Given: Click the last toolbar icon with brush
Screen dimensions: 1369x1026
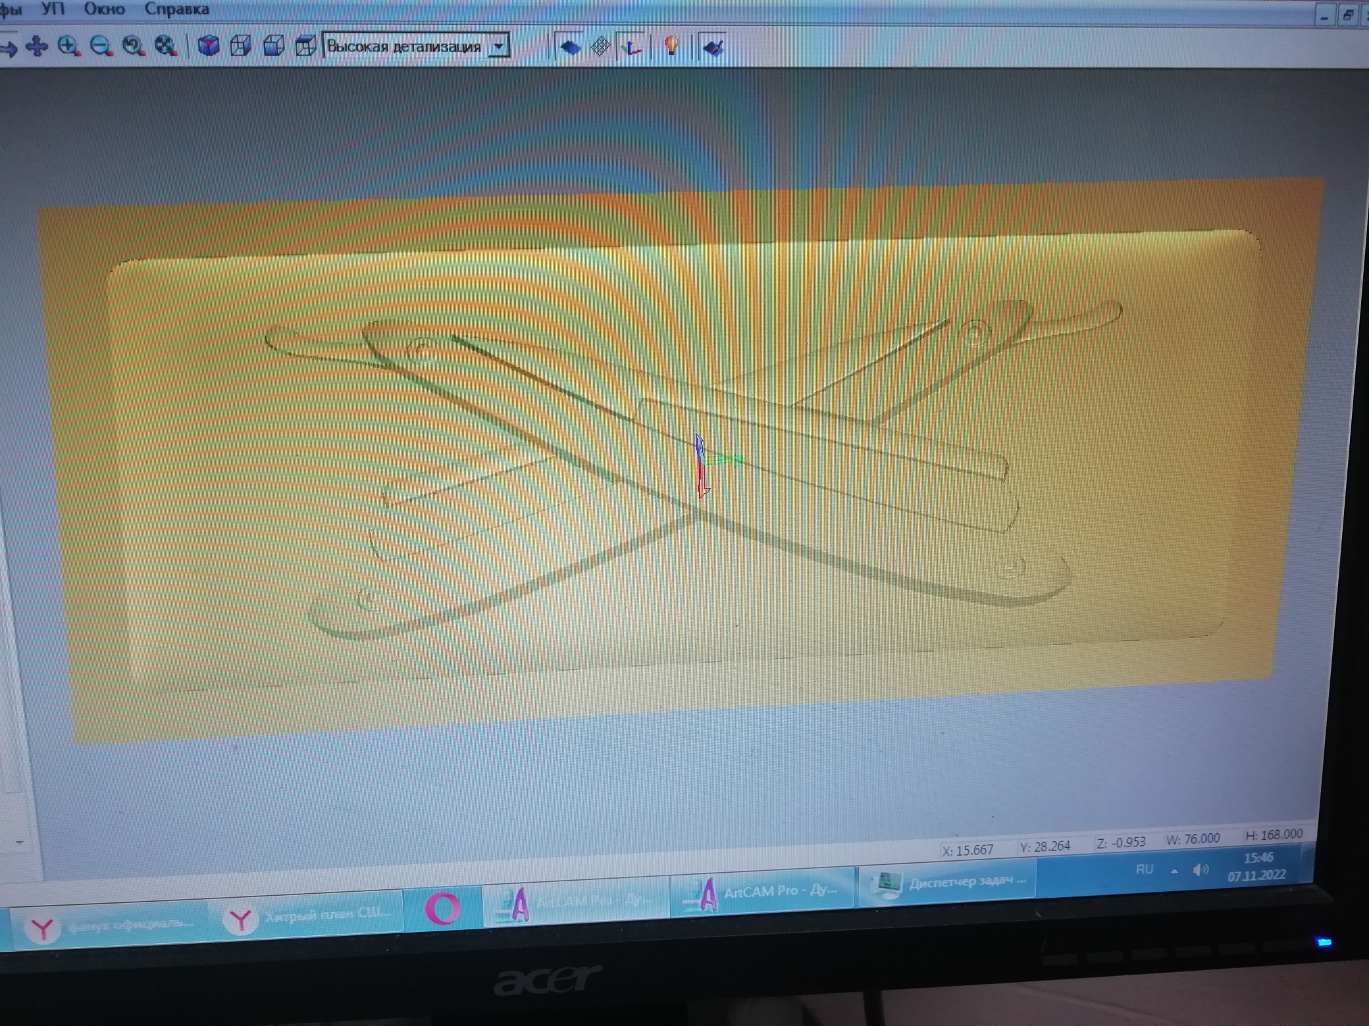Looking at the screenshot, I should click(713, 47).
